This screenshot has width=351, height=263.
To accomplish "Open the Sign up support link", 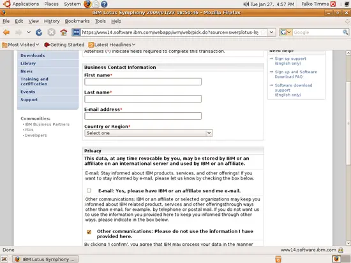I will pos(290,61).
